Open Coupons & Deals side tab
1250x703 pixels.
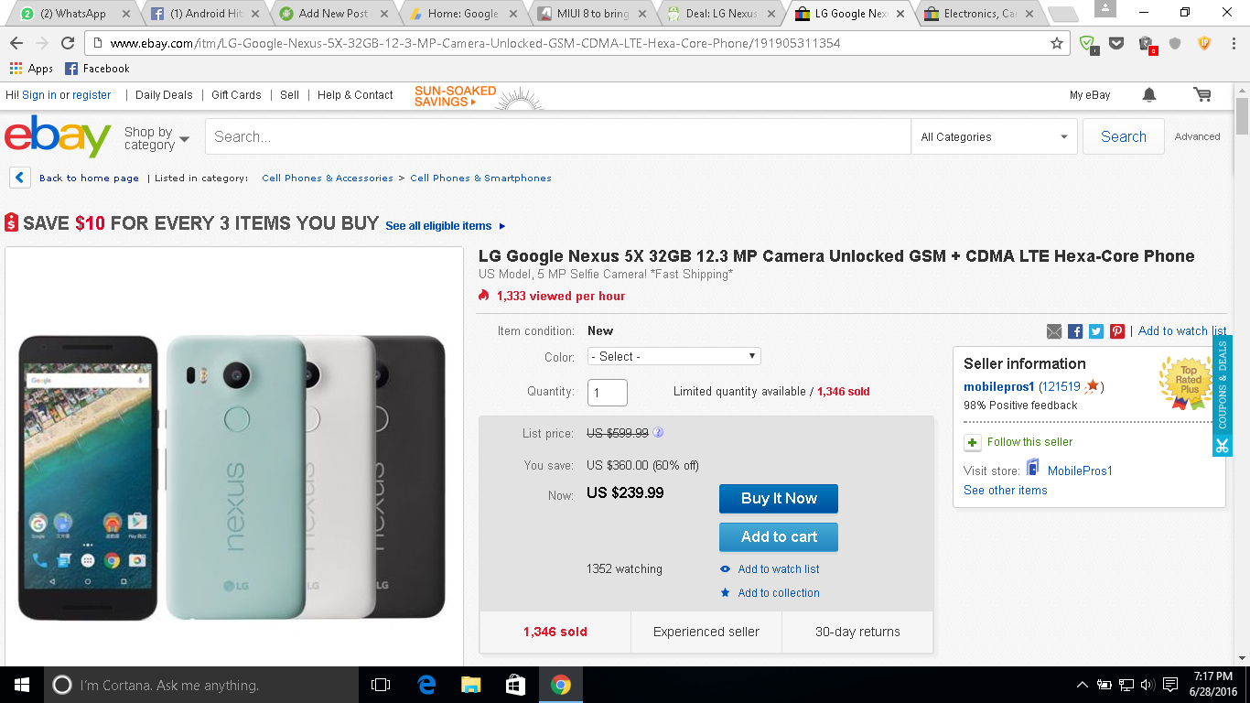pyautogui.click(x=1223, y=395)
